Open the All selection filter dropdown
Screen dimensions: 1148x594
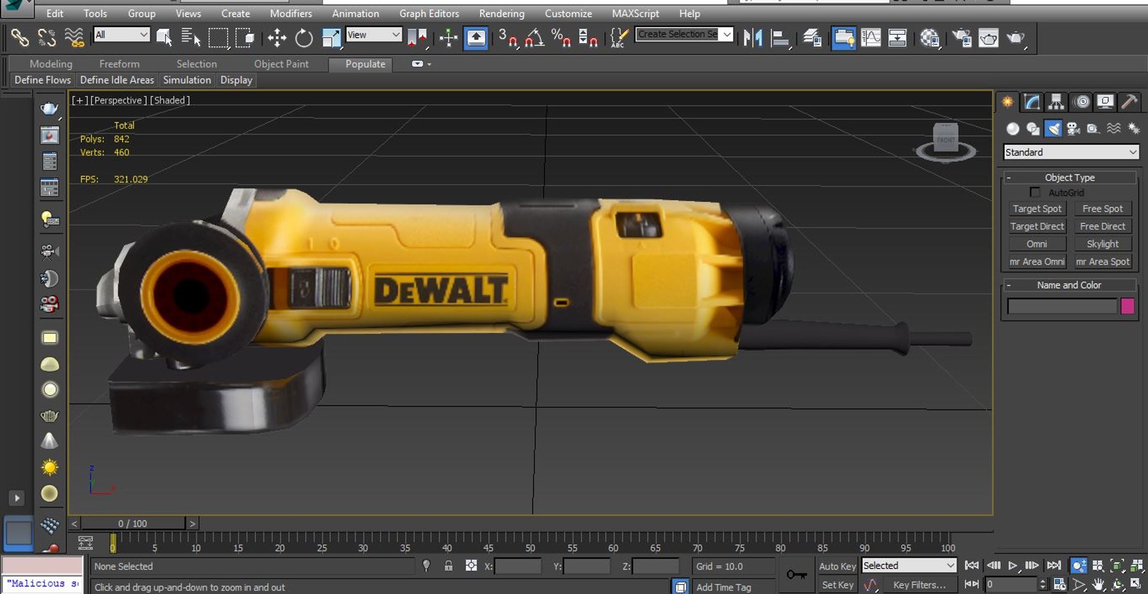(121, 35)
